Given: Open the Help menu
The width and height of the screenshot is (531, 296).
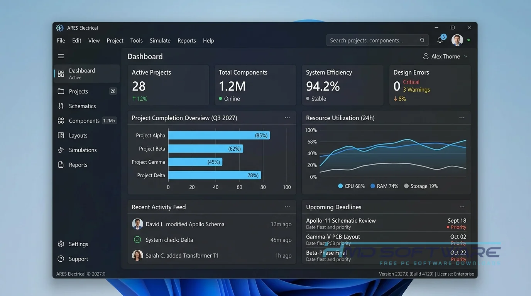Looking at the screenshot, I should pyautogui.click(x=208, y=40).
